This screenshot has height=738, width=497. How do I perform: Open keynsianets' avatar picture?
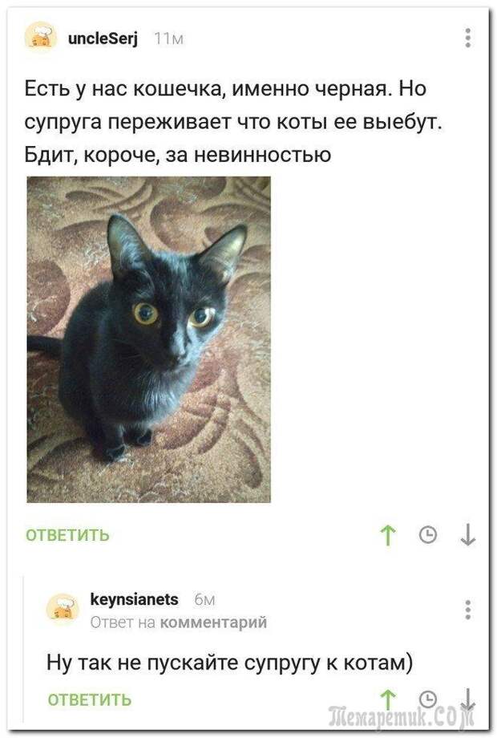pos(63,609)
